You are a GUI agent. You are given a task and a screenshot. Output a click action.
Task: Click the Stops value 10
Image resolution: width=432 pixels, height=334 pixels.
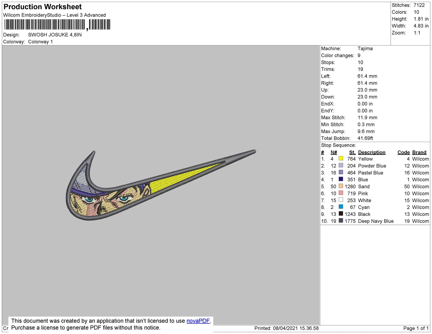pos(360,62)
